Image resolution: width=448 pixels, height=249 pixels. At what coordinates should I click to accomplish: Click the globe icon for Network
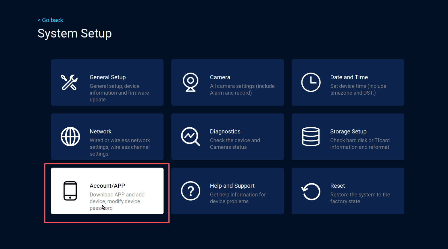coord(70,137)
